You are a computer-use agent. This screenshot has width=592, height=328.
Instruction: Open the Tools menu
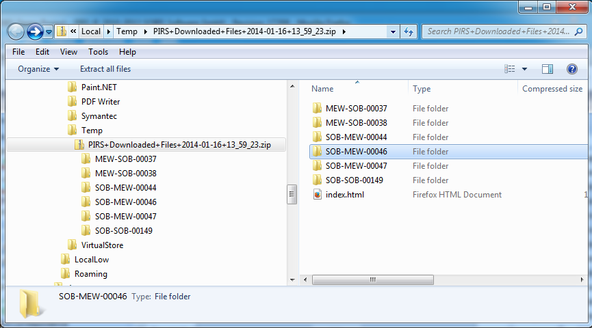coord(98,52)
